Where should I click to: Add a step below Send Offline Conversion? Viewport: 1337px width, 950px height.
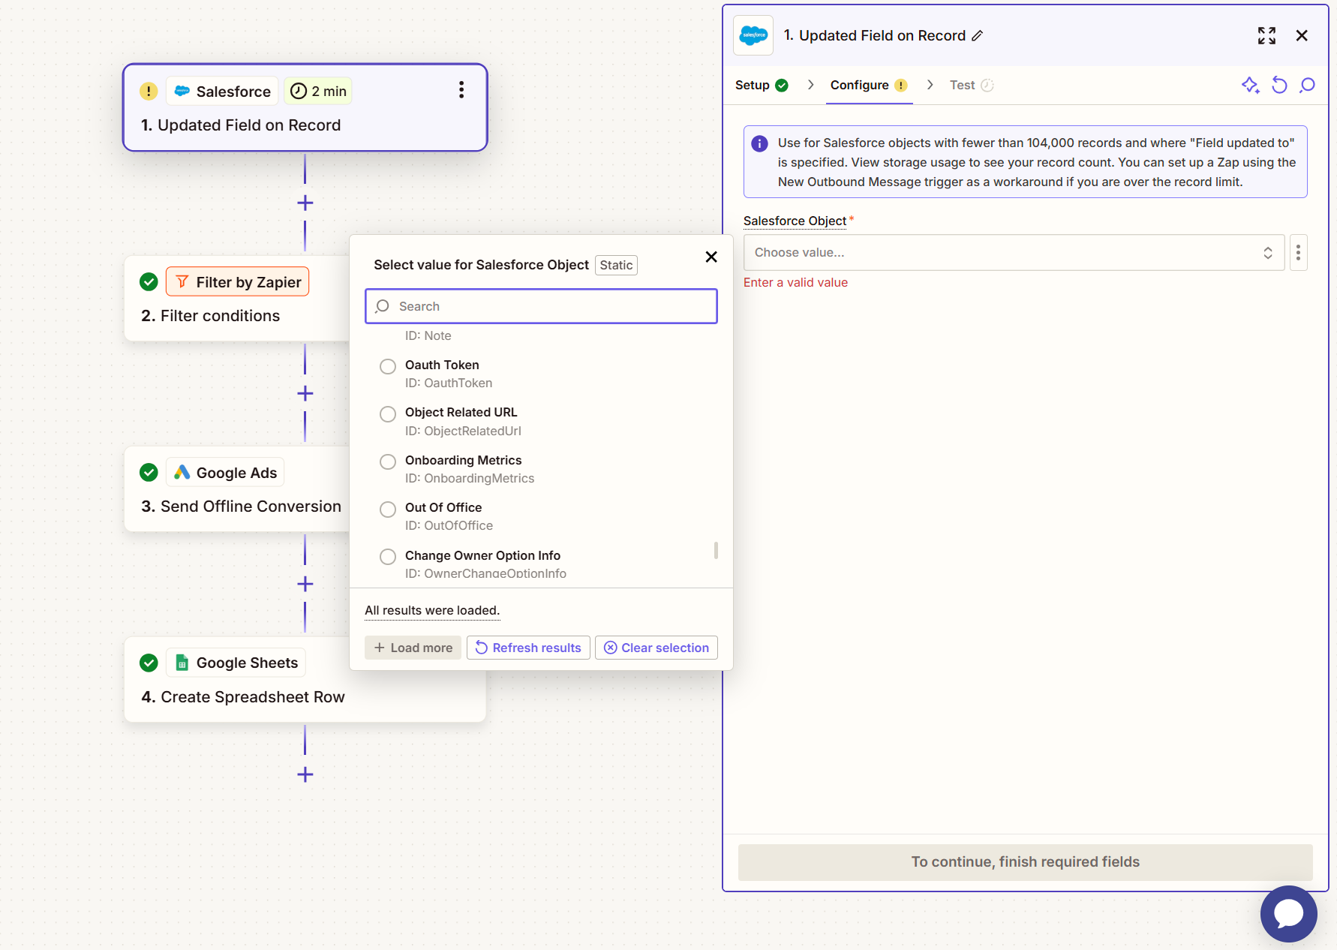tap(305, 584)
